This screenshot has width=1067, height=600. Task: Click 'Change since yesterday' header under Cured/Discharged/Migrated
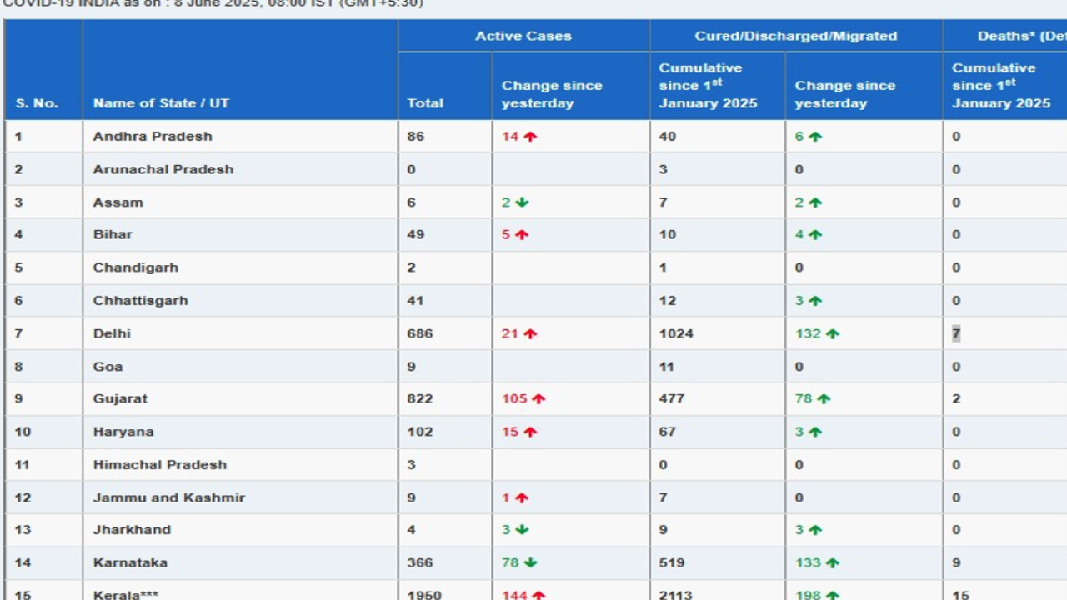point(845,94)
